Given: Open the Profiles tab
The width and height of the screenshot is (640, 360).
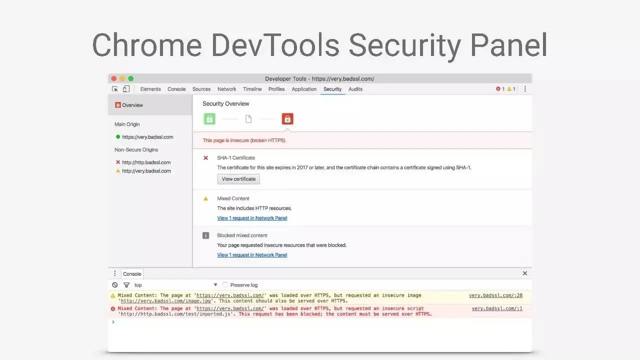Looking at the screenshot, I should 276,89.
